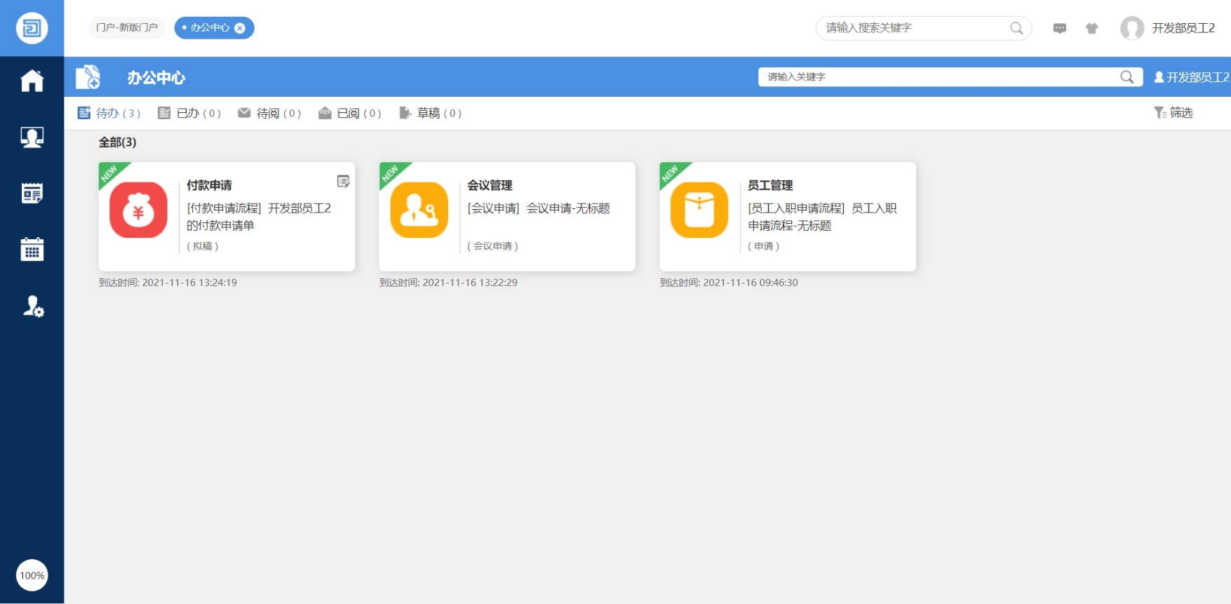Screen dimensions: 1231x604
Task: Select the 已办 (0) tab
Action: [189, 113]
